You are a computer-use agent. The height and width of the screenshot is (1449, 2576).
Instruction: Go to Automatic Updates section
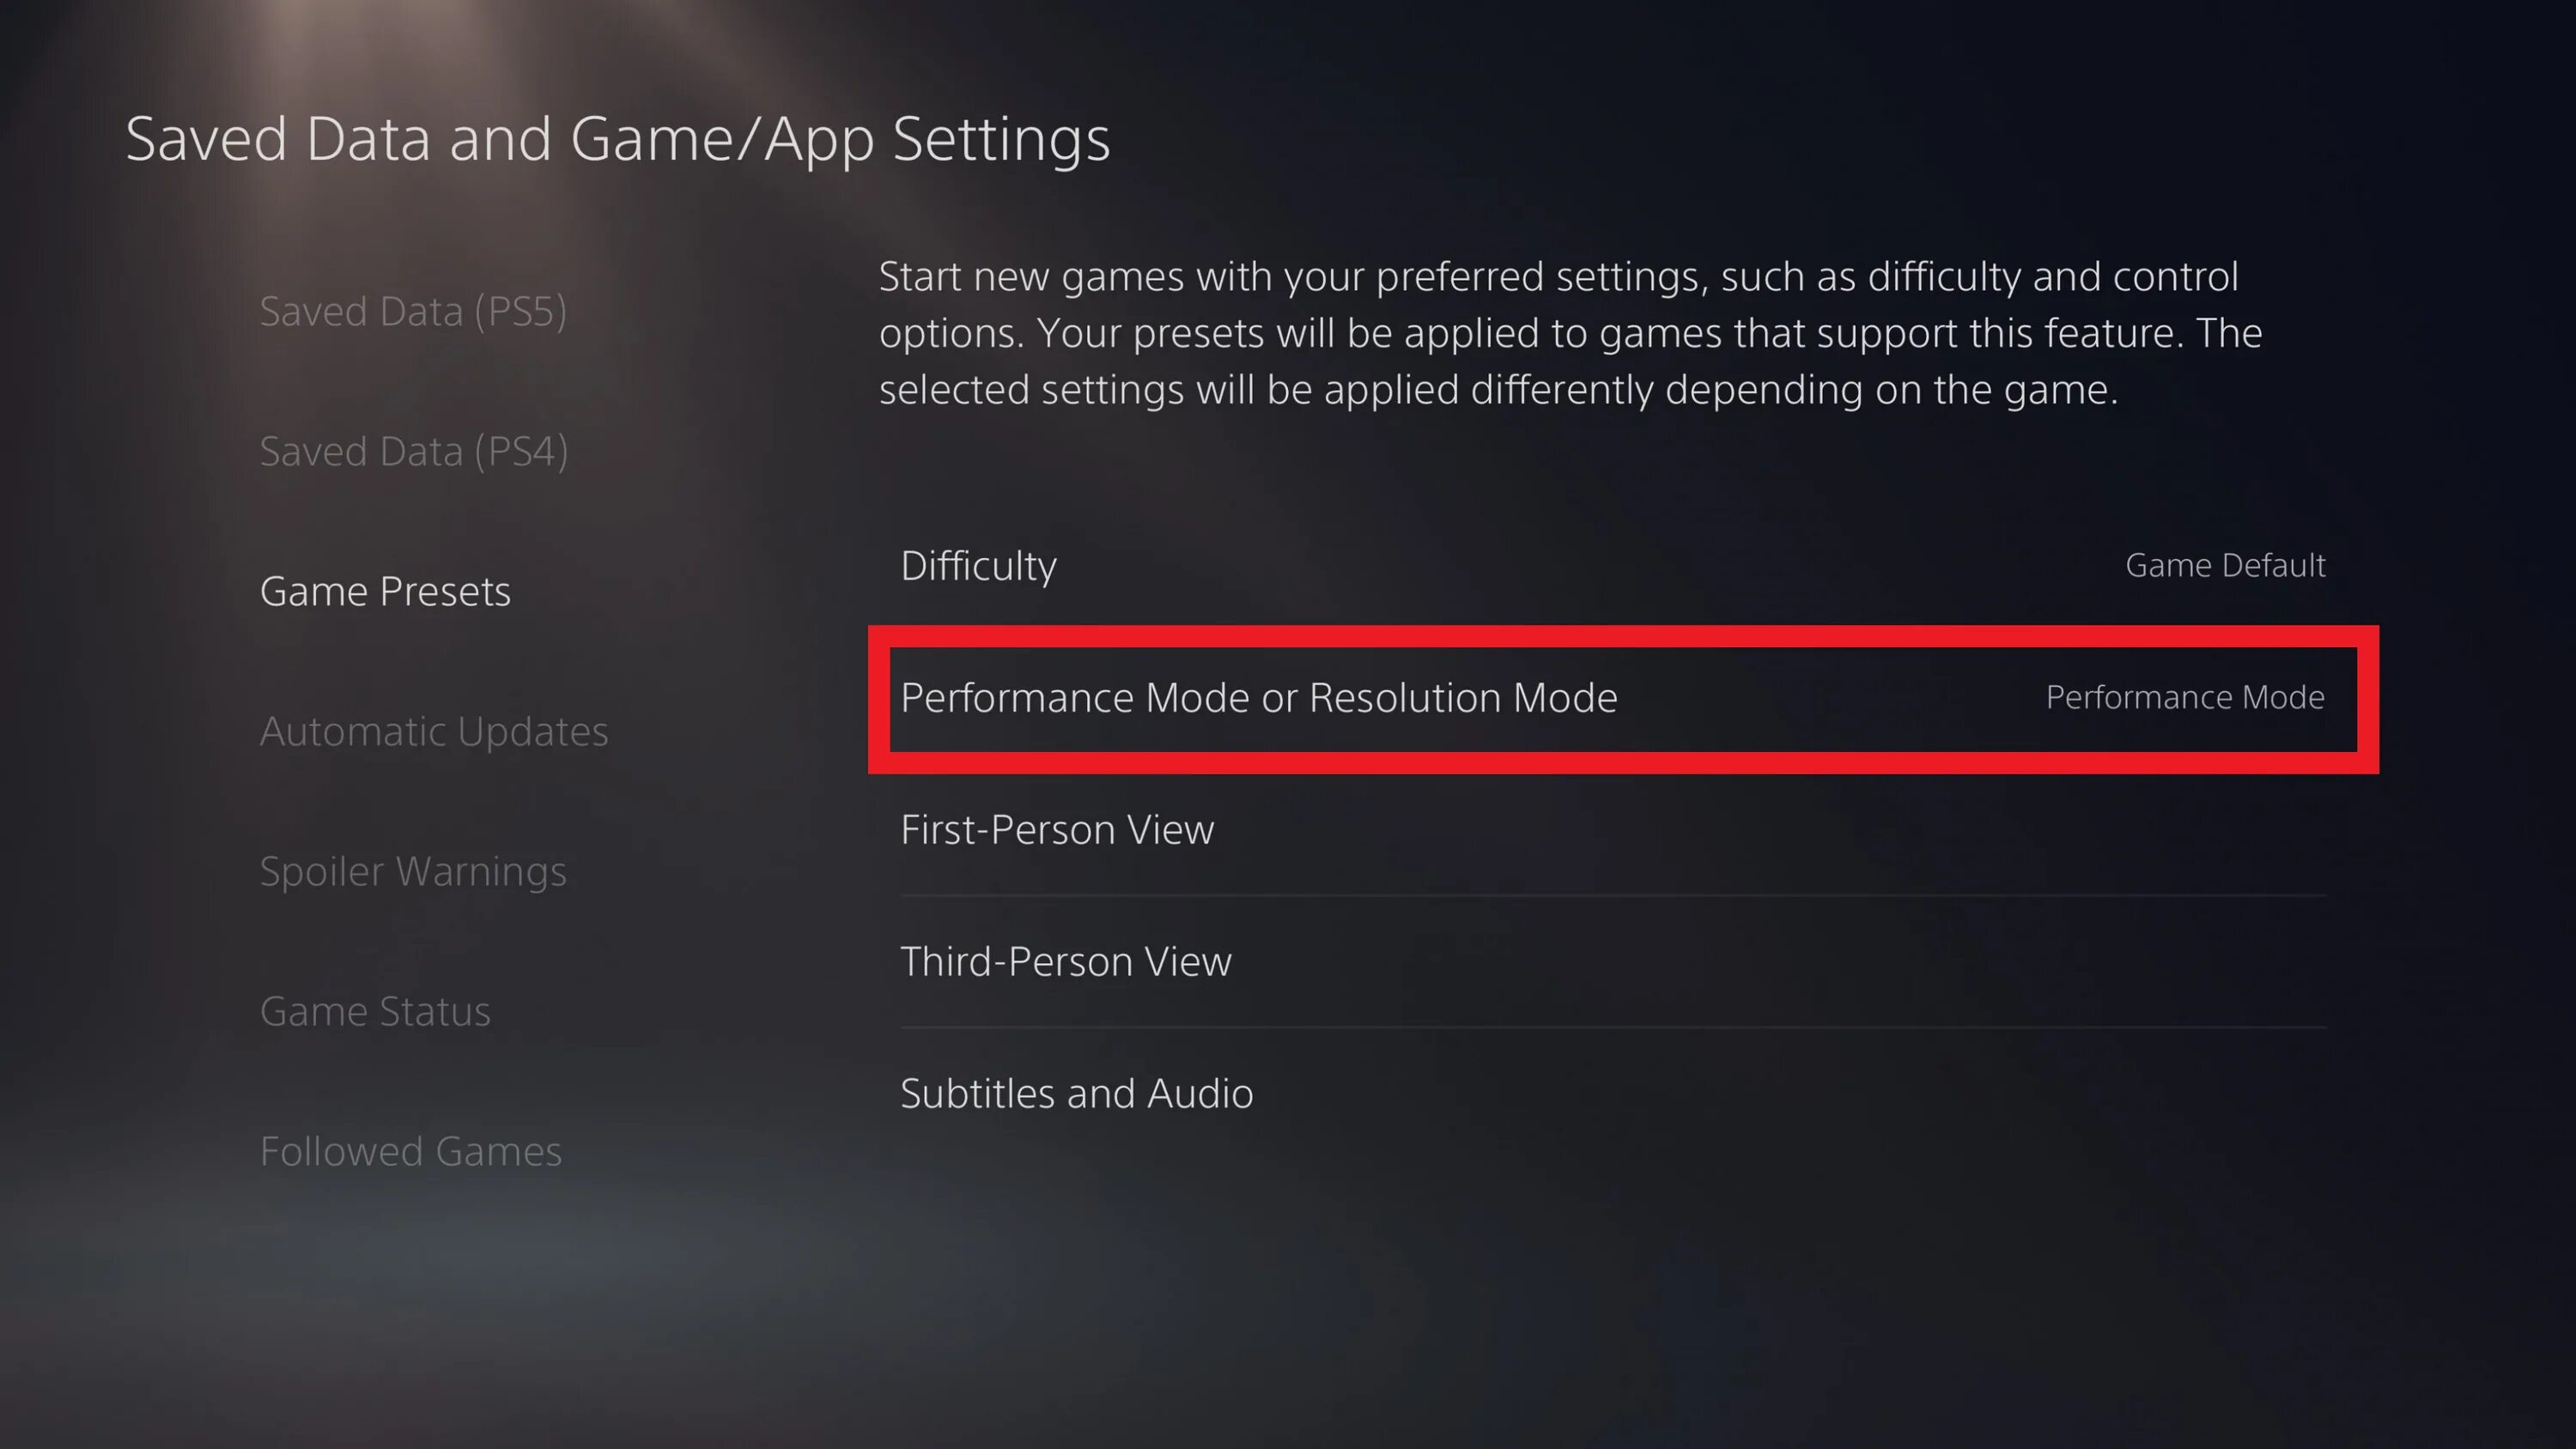(434, 731)
